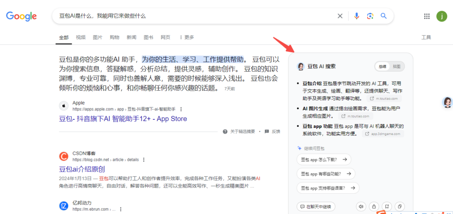
Task: Click the 豆包 AI 搜索 panel title
Action: [322, 66]
